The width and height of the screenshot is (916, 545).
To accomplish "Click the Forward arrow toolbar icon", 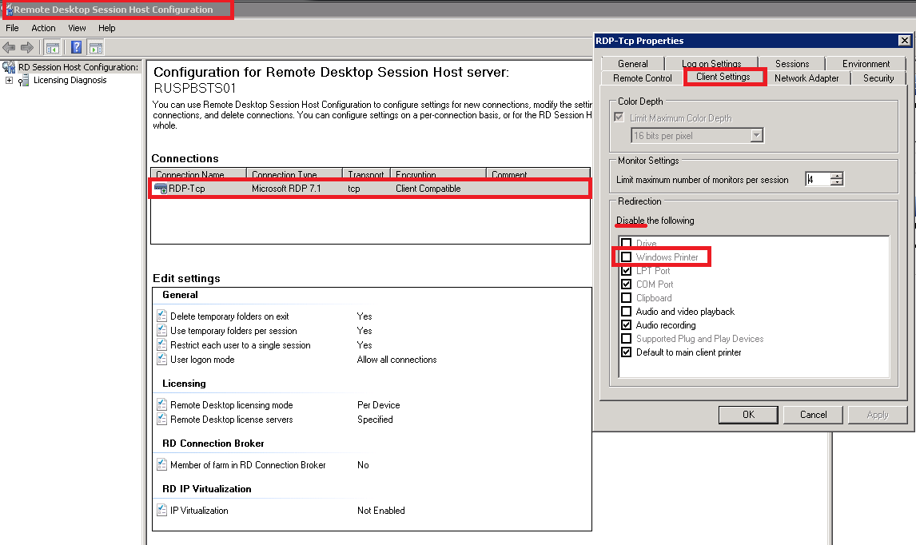I will tap(27, 47).
